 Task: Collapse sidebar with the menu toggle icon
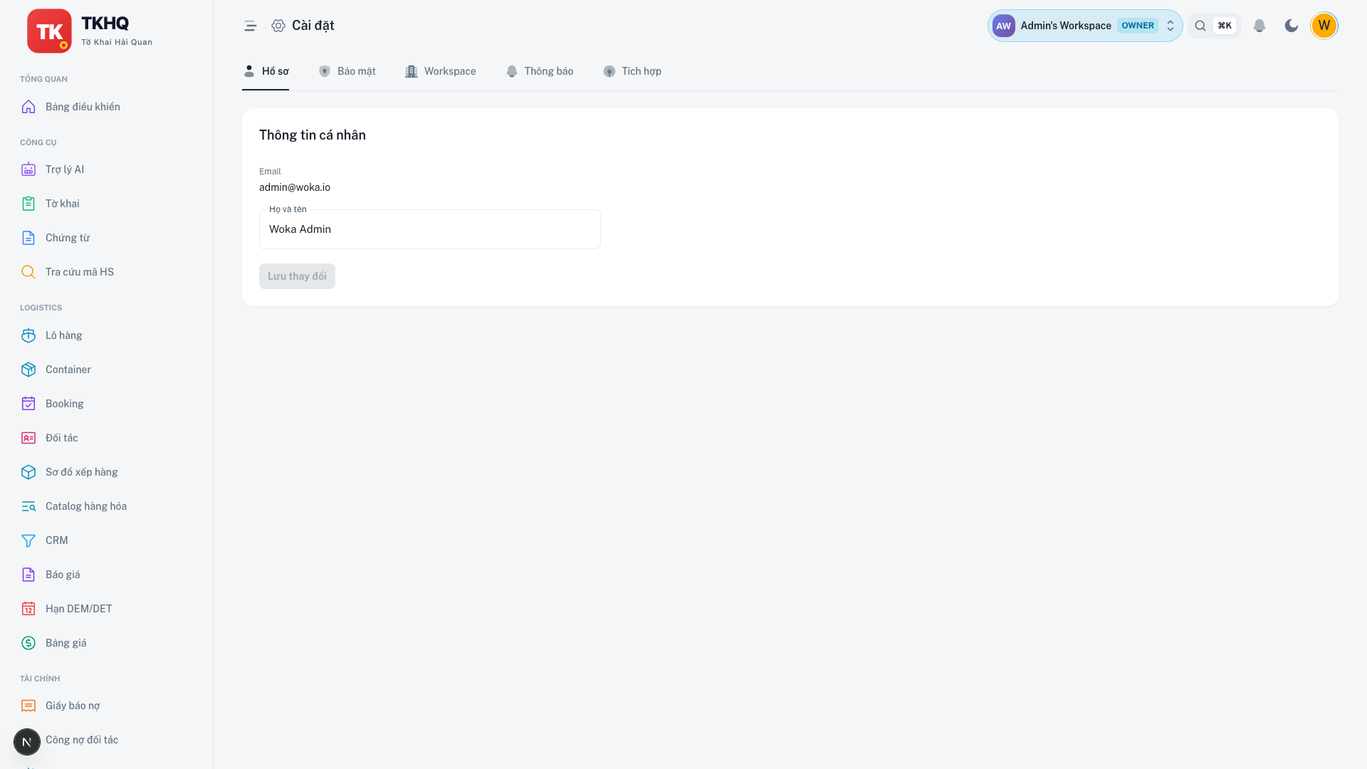click(x=250, y=26)
